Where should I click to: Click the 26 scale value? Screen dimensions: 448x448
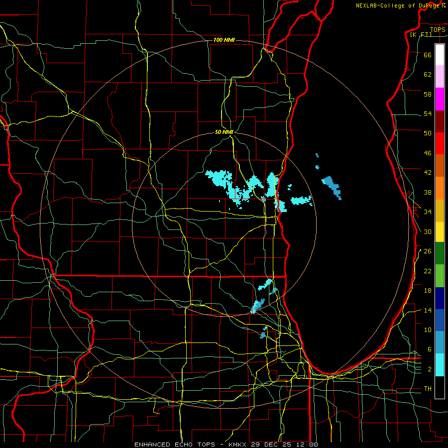coord(428,251)
